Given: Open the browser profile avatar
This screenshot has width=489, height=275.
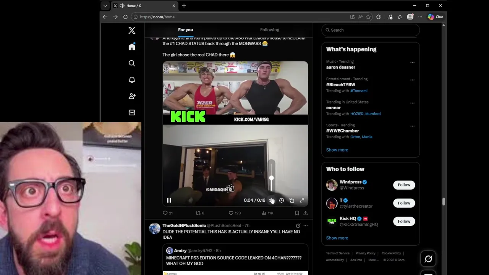Looking at the screenshot, I should point(410,17).
